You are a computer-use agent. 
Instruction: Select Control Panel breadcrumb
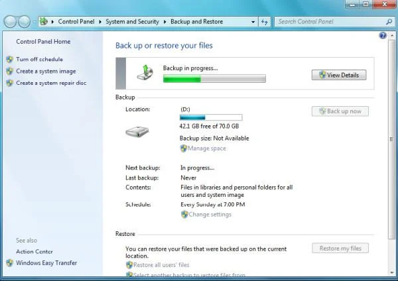[76, 22]
